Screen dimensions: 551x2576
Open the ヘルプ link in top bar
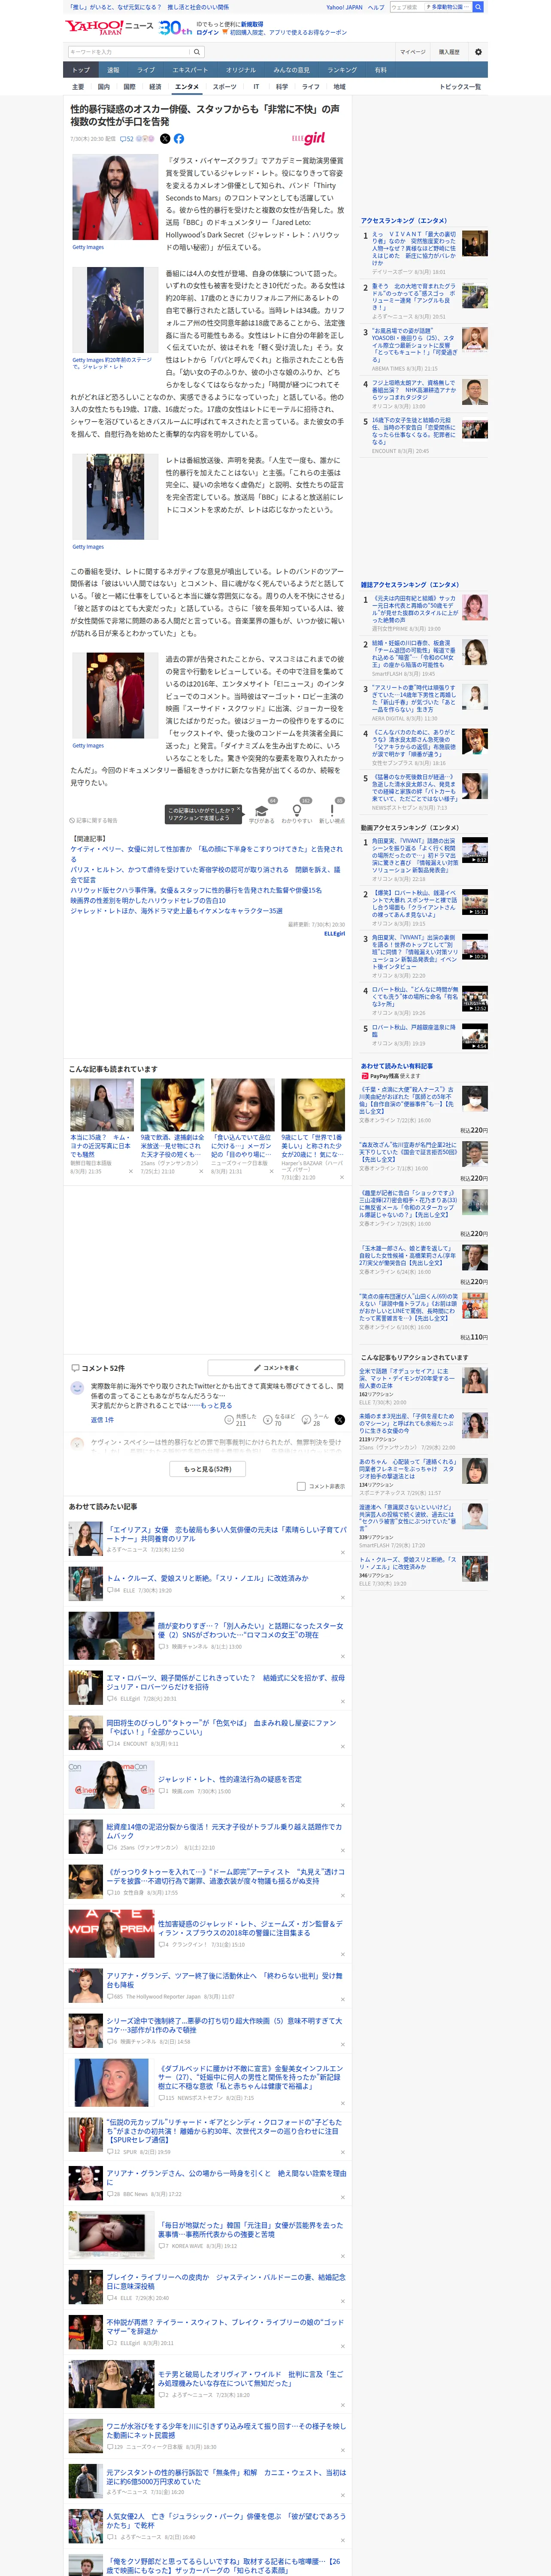pyautogui.click(x=376, y=7)
